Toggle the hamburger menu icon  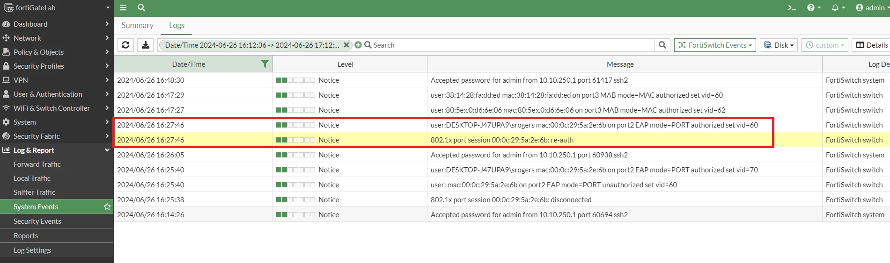point(123,7)
